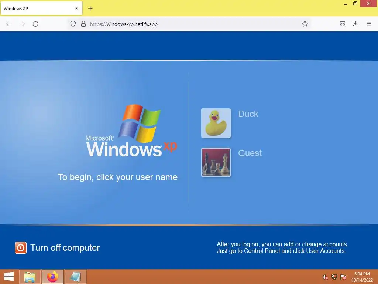Restore down the Firefox window
The height and width of the screenshot is (284, 378).
[x=355, y=4]
